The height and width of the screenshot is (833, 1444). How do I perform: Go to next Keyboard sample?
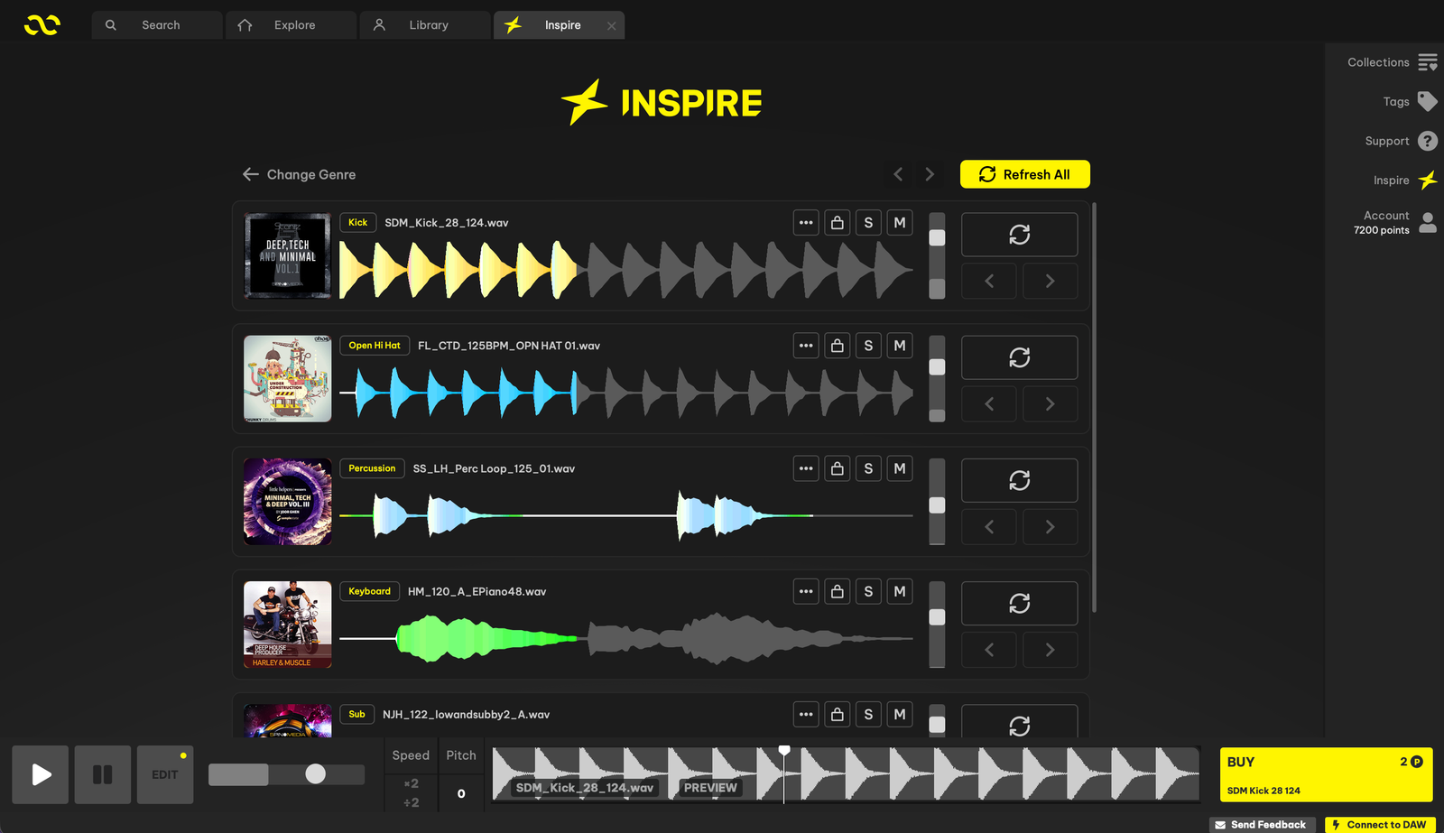[x=1050, y=649]
